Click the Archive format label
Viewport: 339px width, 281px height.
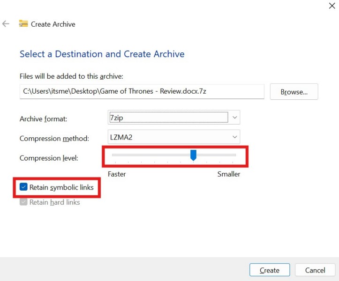[43, 119]
